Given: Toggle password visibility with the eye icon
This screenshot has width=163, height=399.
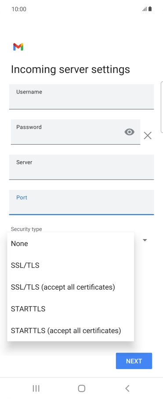Looking at the screenshot, I should click(130, 132).
